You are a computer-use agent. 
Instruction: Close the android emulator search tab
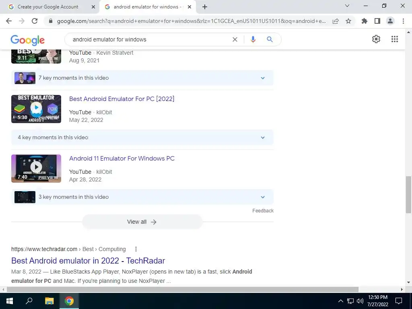point(190,7)
